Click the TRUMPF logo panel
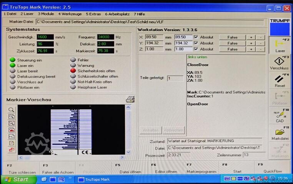This screenshot has width=293, height=184. [x=280, y=26]
